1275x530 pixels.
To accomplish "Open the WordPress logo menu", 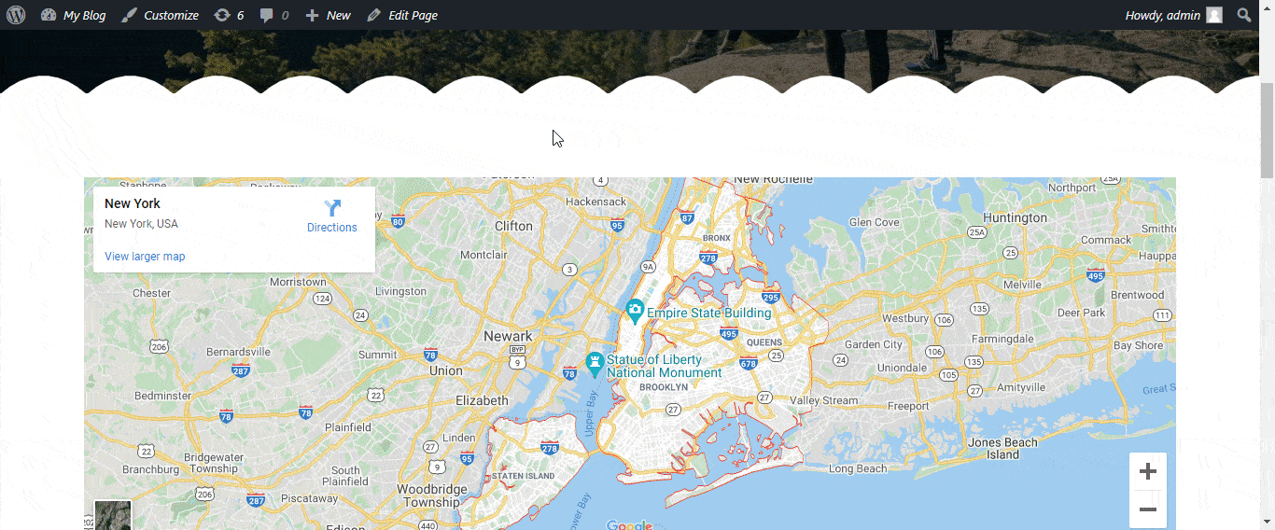I will click(x=16, y=15).
